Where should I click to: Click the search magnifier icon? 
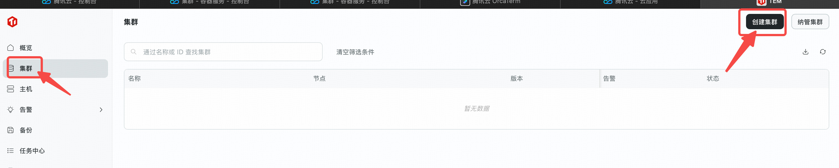(x=134, y=52)
